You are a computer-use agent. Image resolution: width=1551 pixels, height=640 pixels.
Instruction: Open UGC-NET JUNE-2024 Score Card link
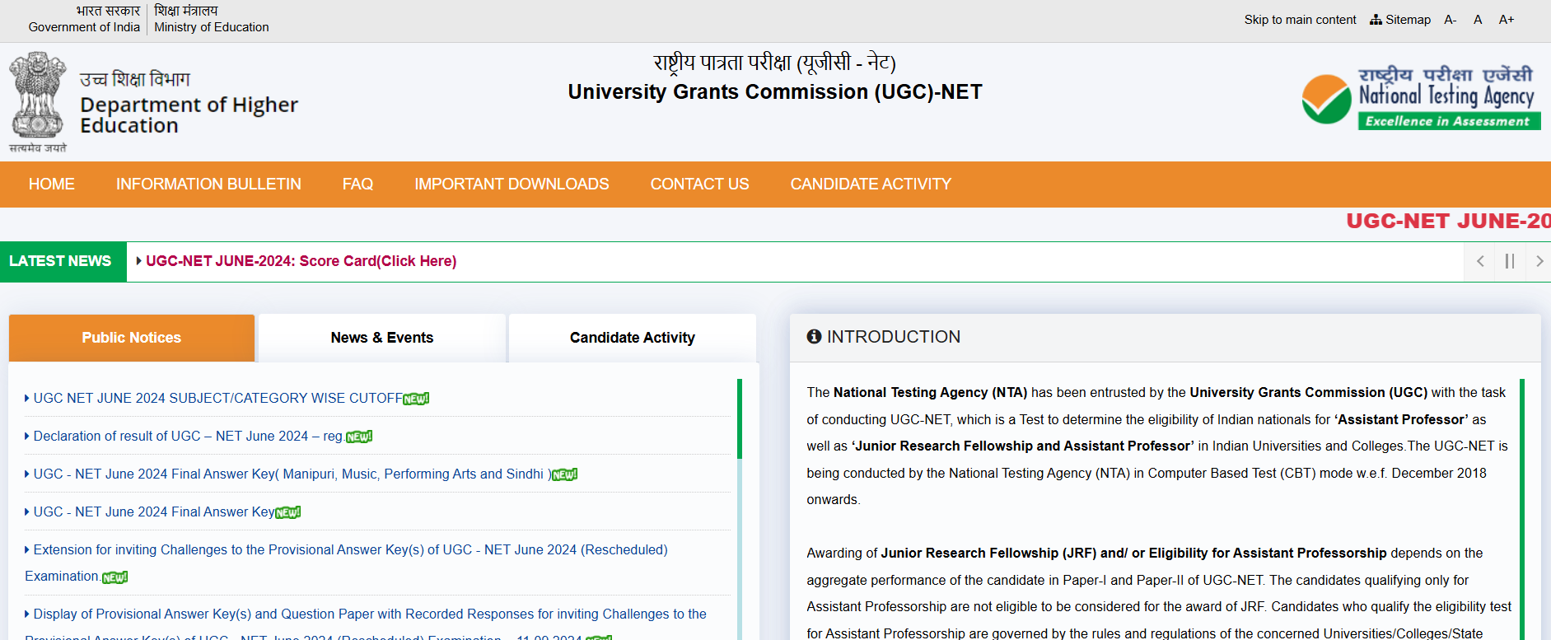(301, 261)
